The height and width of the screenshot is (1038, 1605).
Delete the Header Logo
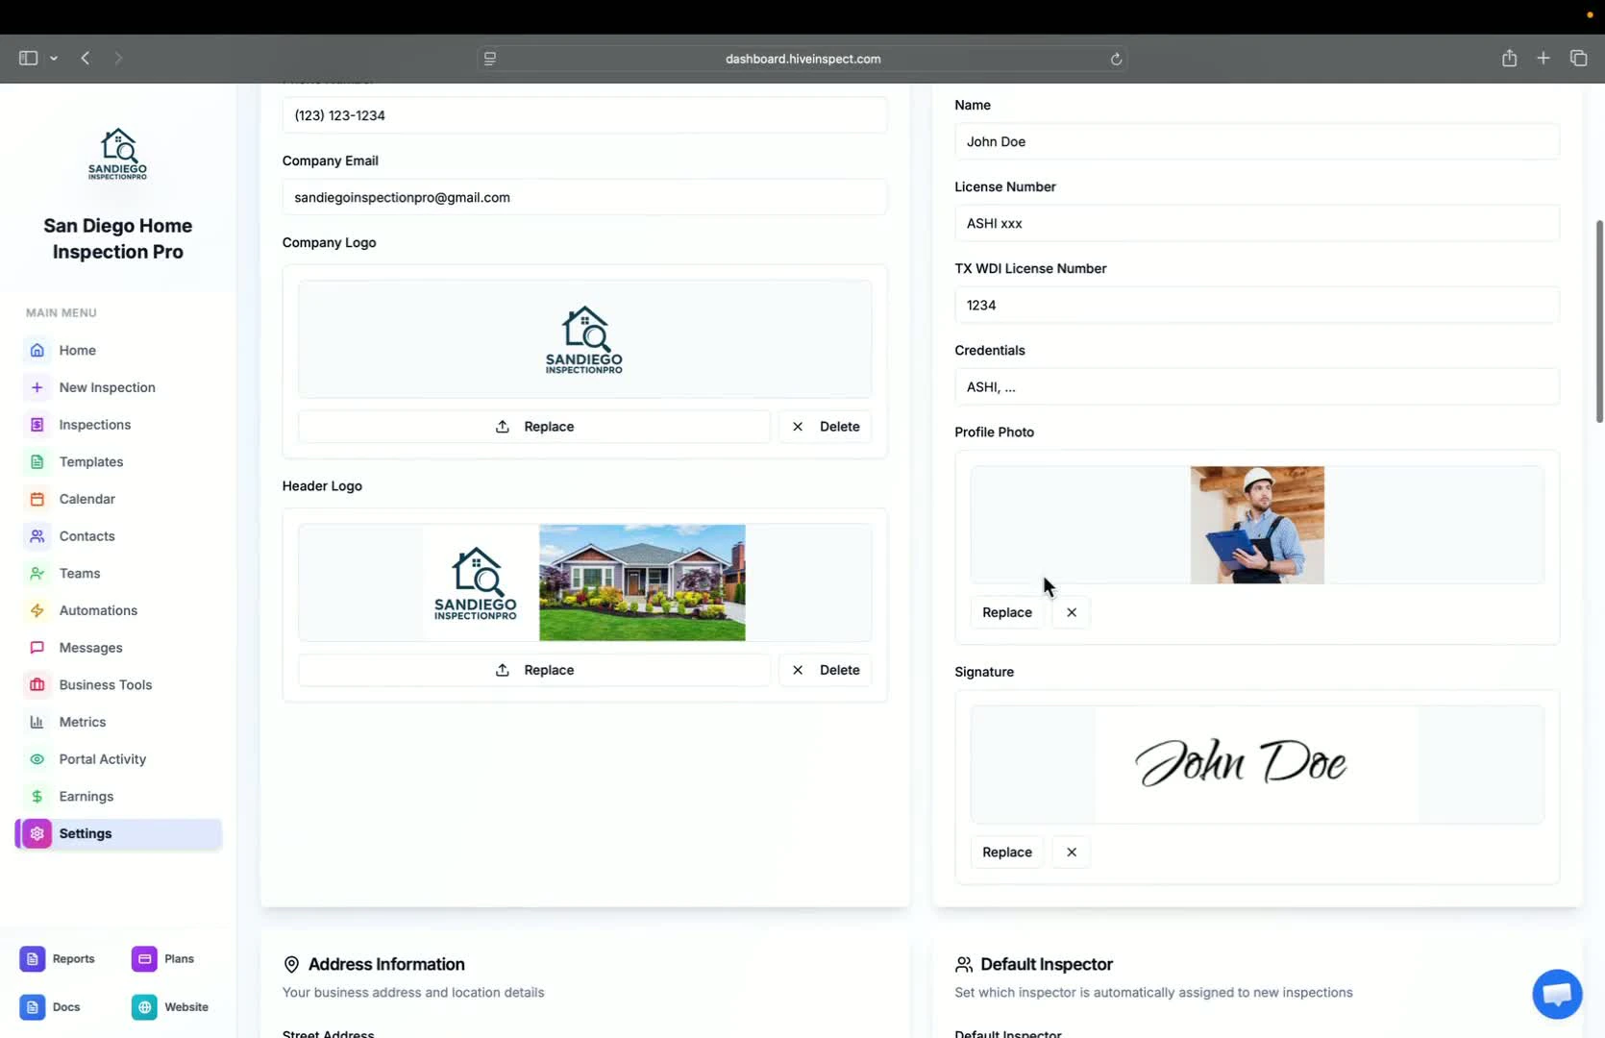825,670
